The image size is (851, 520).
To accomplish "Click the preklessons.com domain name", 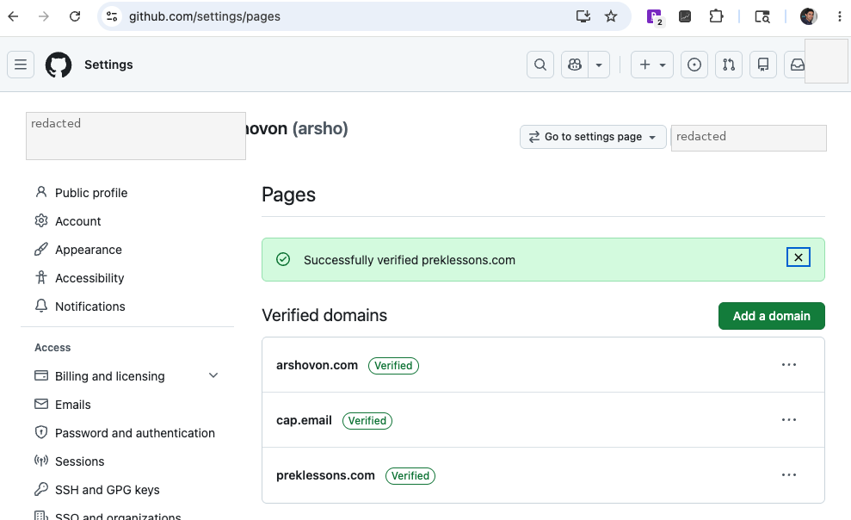I will (x=325, y=475).
